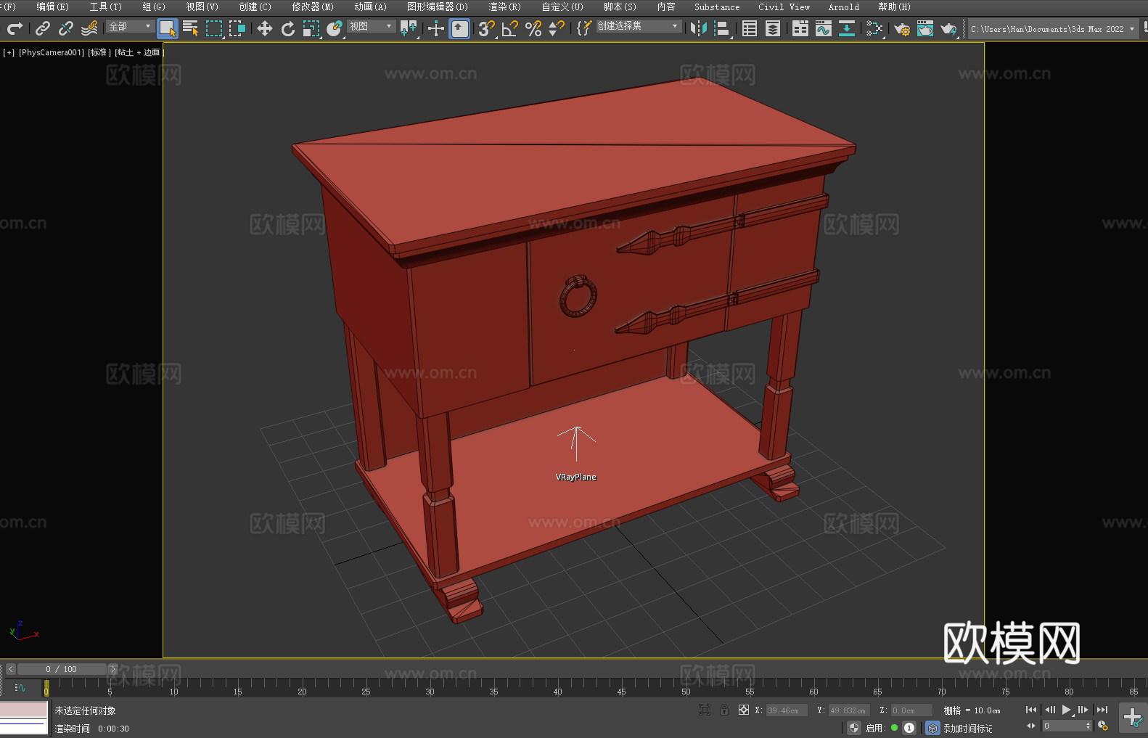Open the Select by Name list

(x=191, y=28)
